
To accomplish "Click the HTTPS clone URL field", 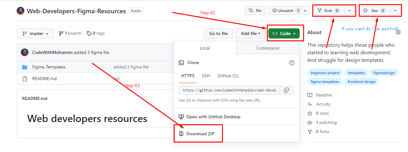I will (x=230, y=90).
